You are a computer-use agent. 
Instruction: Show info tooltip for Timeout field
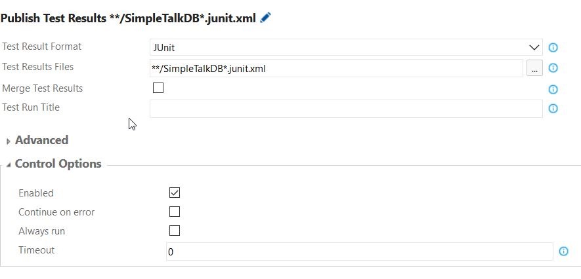(x=563, y=251)
